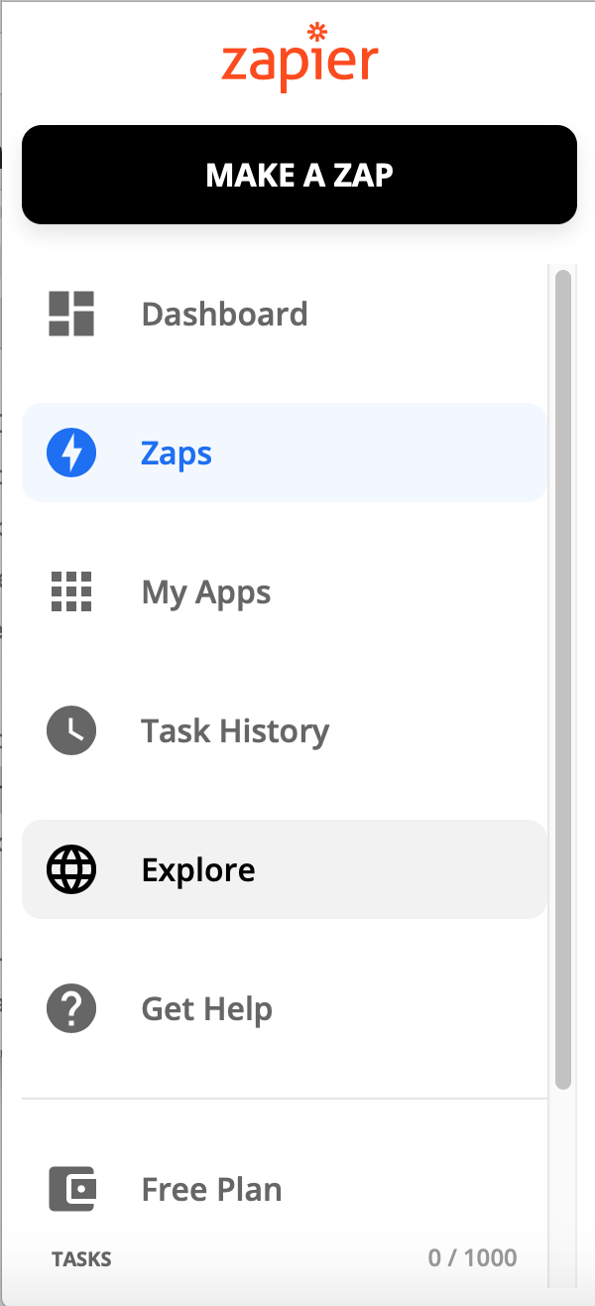
Task: Open the Zaps menu label
Action: point(177,455)
